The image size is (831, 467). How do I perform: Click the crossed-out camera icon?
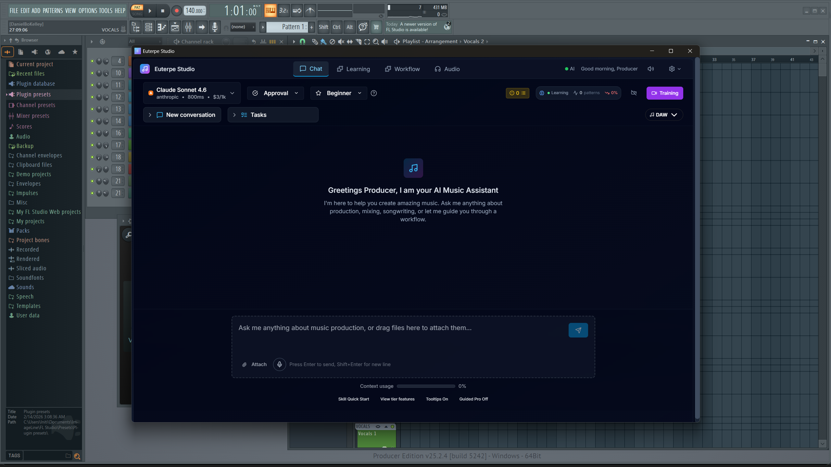[634, 93]
